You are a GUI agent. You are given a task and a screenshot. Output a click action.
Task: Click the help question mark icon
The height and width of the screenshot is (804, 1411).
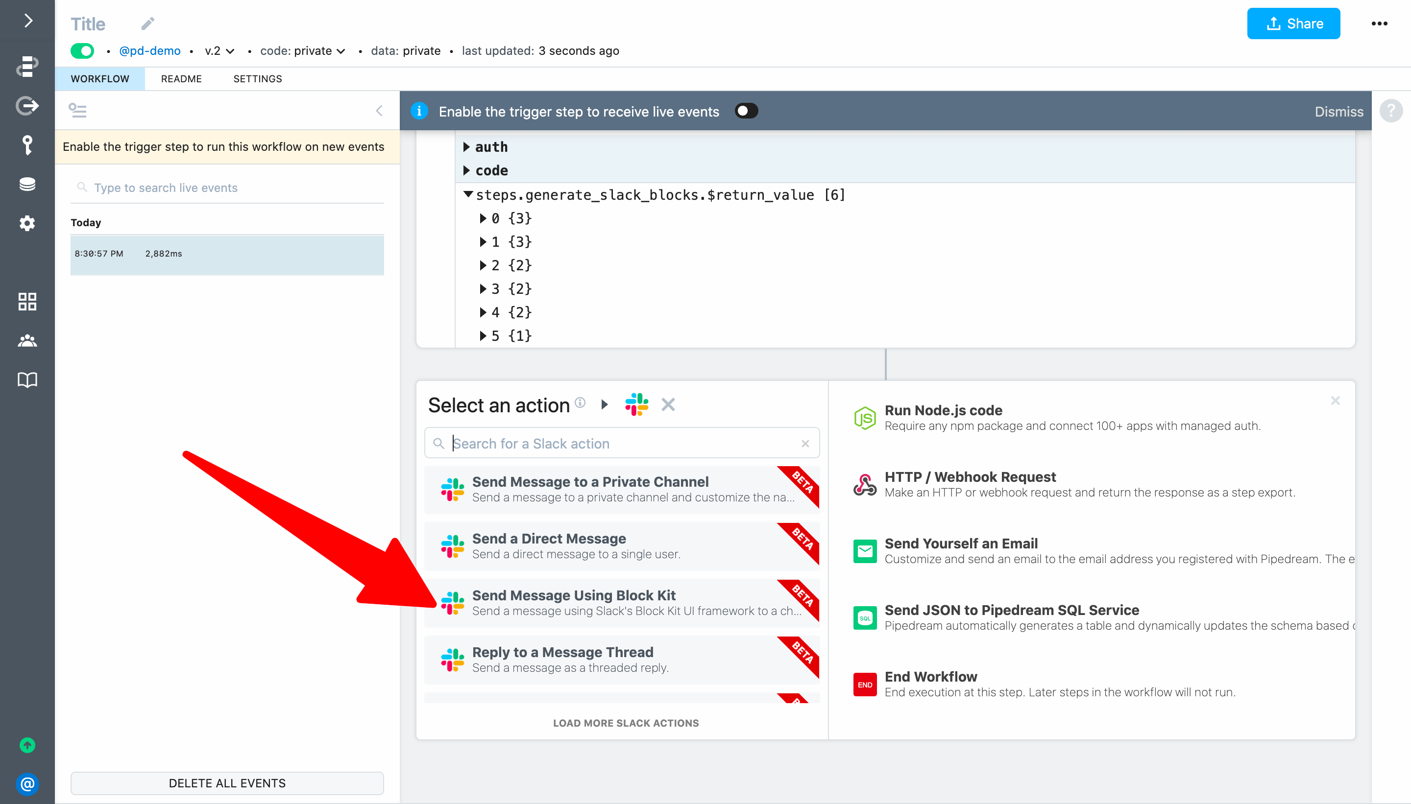coord(1390,111)
